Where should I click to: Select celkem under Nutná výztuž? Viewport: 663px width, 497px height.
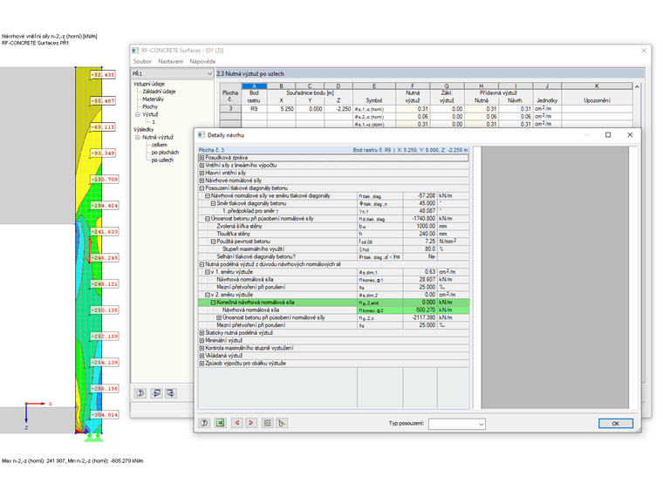click(159, 145)
